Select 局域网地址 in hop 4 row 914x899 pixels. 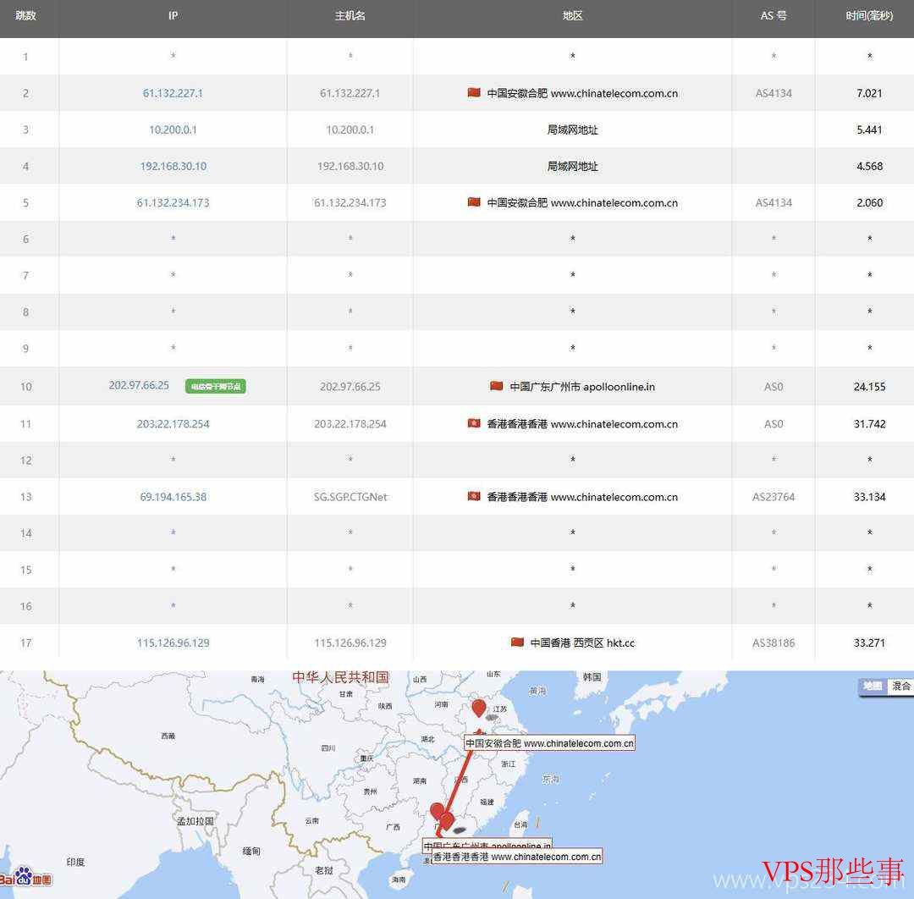click(x=572, y=166)
